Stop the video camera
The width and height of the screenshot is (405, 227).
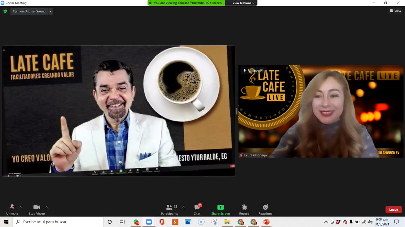pos(36,210)
